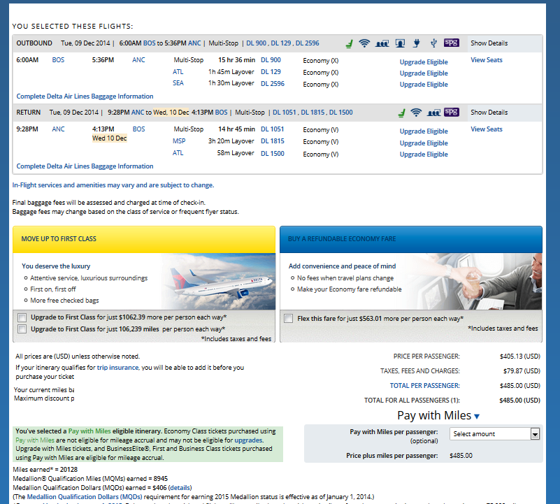Viewport: 560px width, 504px height.
Task: Click the outbound power outlet plug icon
Action: [x=417, y=43]
